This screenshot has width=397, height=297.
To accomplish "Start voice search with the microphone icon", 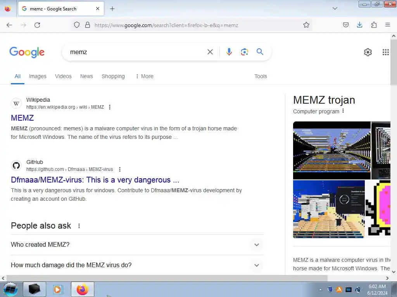I will [x=229, y=52].
